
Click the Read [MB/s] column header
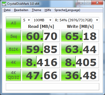[x=41, y=27]
